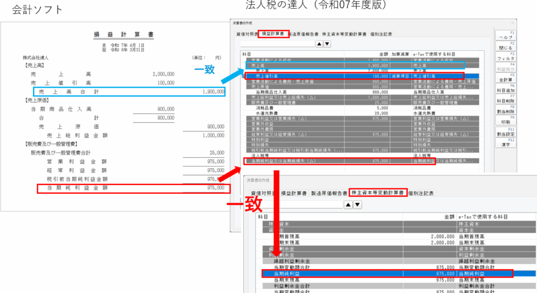Screen dimensions: 537x293
Task: Close the 決算書の作成 dialog with the X
Action: (512, 24)
